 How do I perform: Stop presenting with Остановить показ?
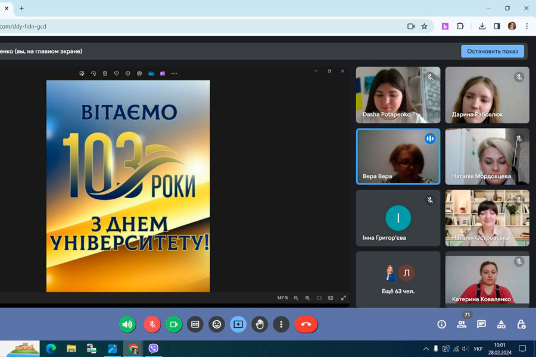[493, 51]
